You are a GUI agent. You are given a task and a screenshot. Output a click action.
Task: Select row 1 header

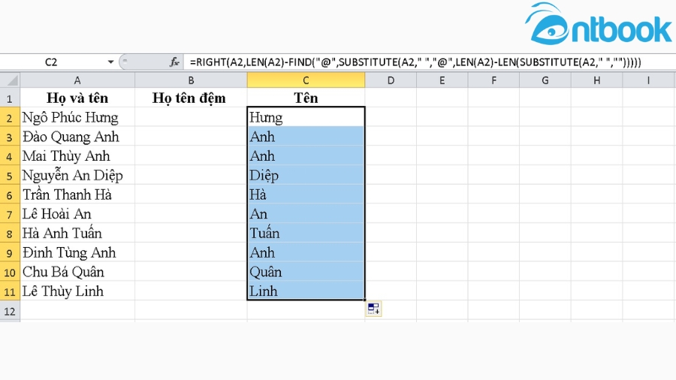(x=10, y=98)
